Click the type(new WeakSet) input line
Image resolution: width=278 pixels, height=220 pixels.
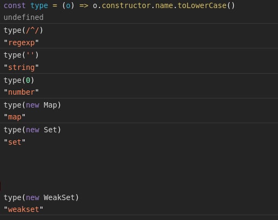[x=41, y=197]
